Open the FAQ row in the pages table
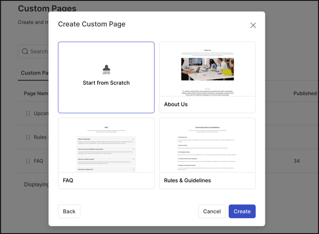319x234 pixels. point(39,161)
